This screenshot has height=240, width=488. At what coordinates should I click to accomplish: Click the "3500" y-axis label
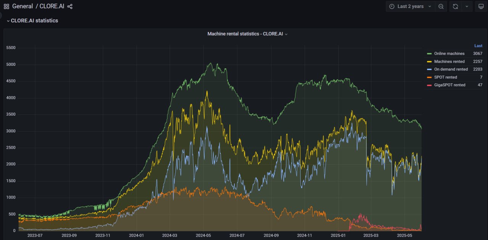click(x=11, y=114)
